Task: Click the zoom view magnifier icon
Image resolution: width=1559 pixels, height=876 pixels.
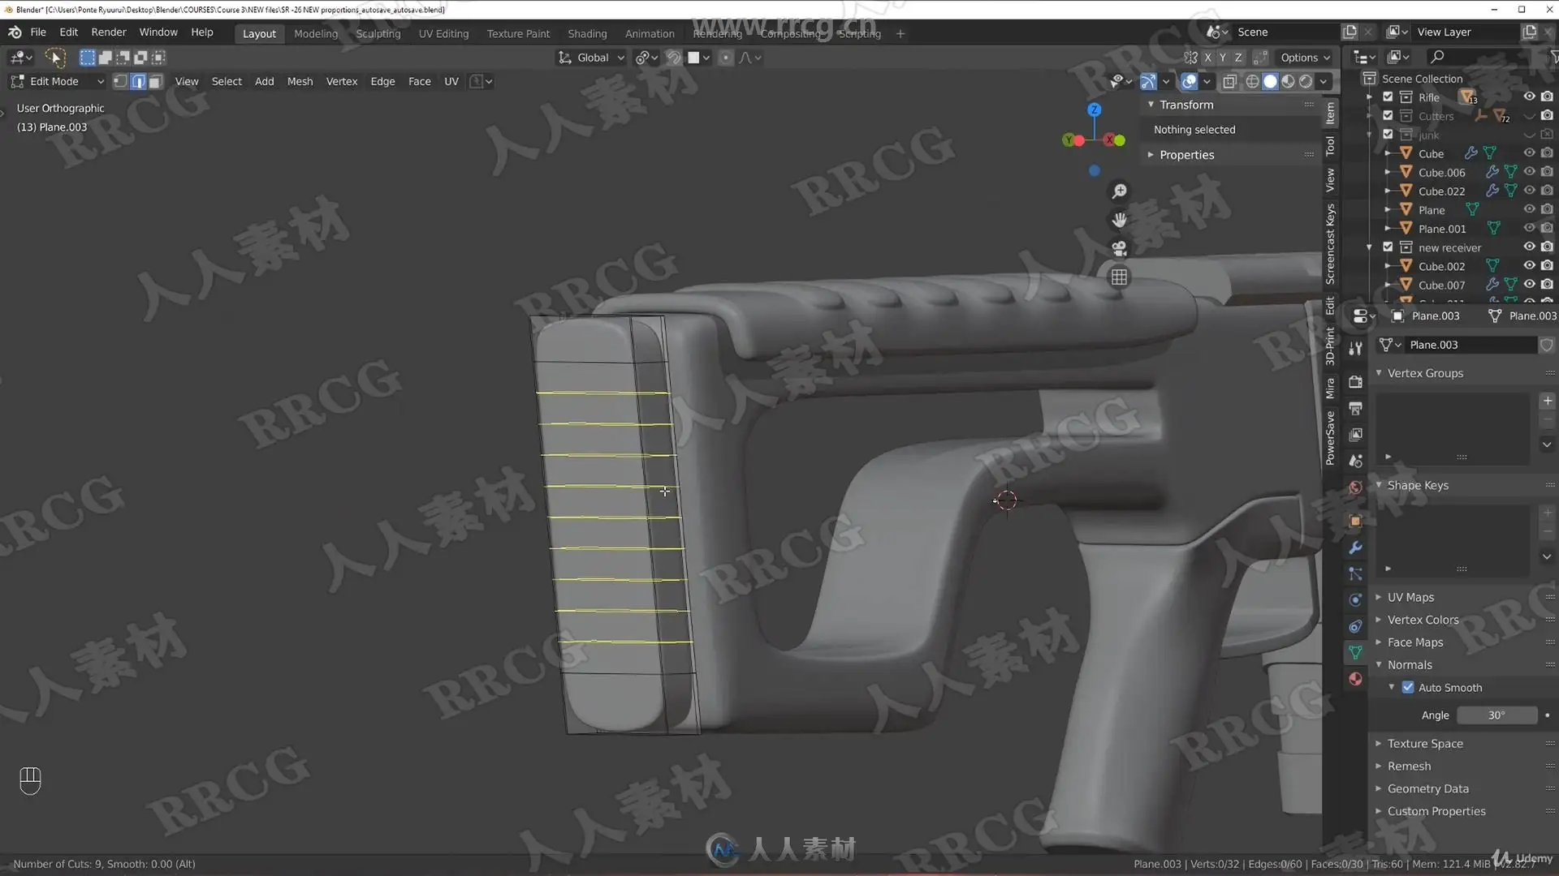Action: coord(1119,191)
